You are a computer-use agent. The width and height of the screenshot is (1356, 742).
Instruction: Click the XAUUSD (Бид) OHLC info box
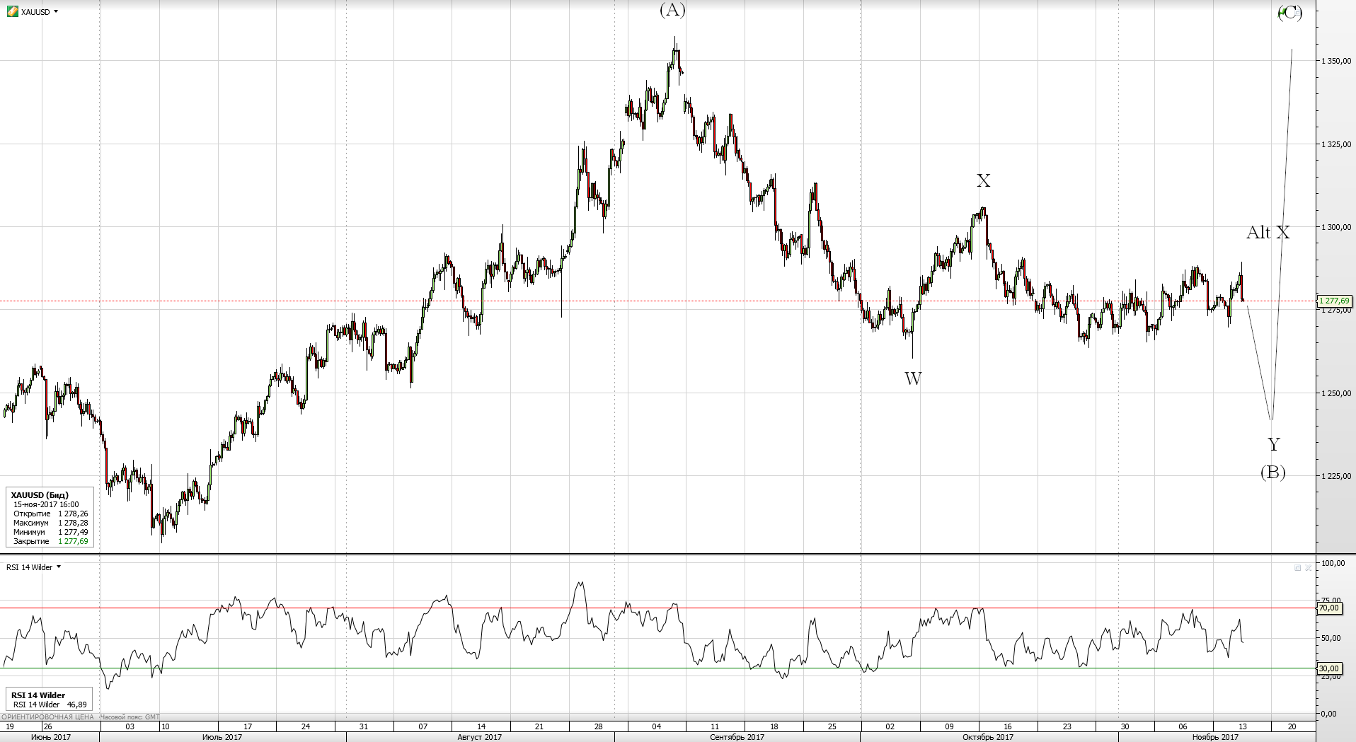pyautogui.click(x=50, y=518)
